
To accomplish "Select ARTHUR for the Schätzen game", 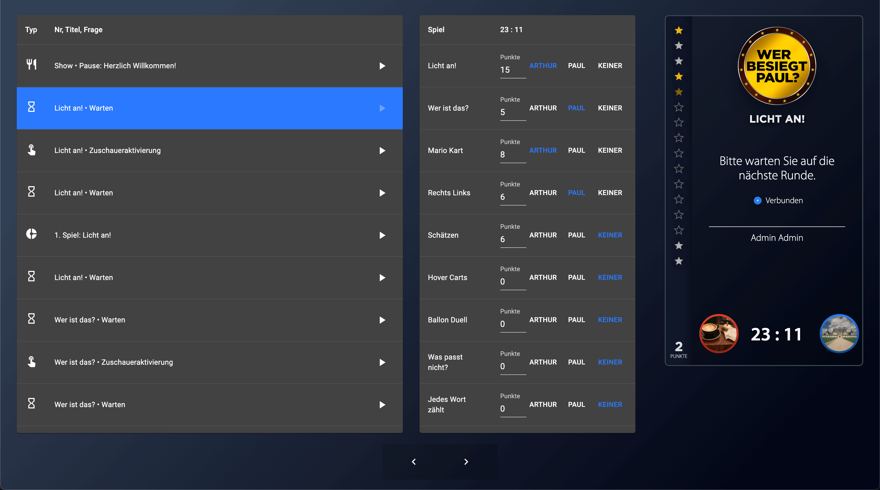I will [543, 235].
